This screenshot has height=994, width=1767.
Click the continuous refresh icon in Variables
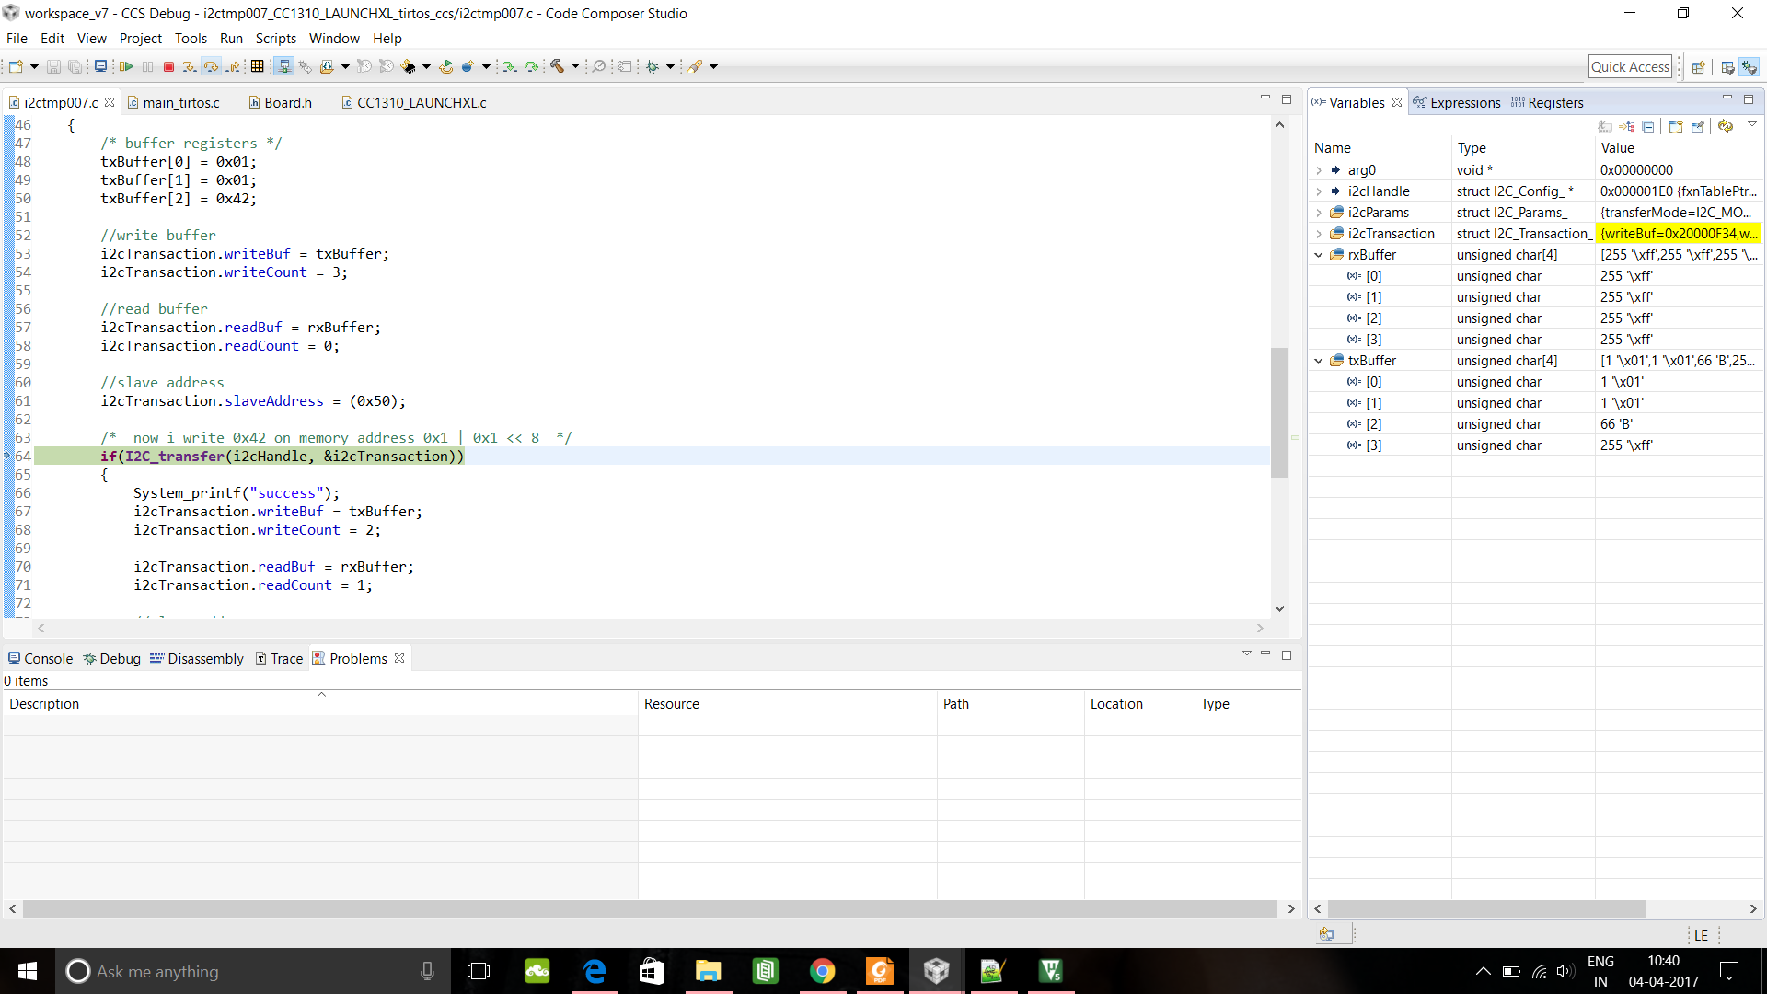pos(1726,126)
